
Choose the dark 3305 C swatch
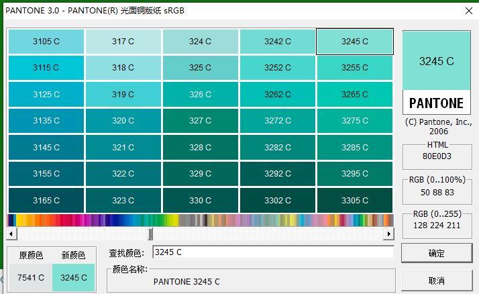pos(355,201)
